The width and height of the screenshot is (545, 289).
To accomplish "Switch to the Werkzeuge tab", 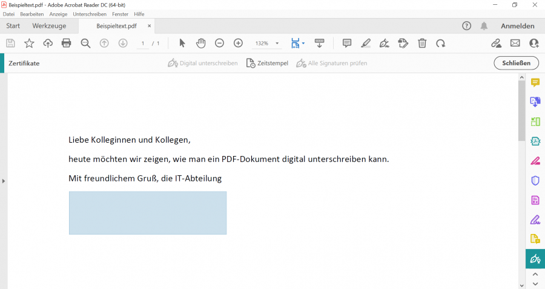I will tap(48, 26).
